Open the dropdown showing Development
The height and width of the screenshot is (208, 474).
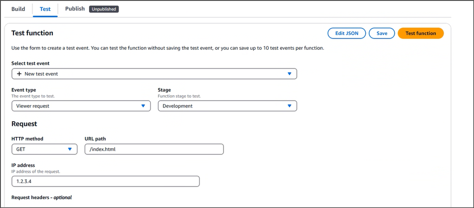point(227,106)
